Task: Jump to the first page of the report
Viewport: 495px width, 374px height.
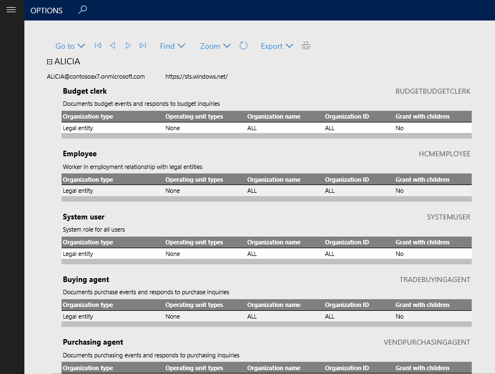Action: 98,46
